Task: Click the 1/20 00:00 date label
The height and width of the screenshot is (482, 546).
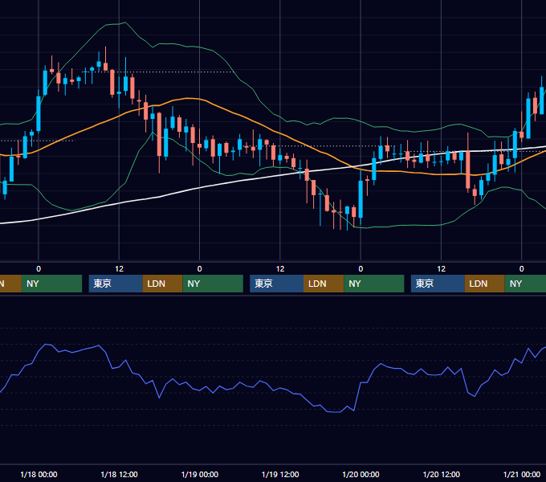Action: click(361, 474)
